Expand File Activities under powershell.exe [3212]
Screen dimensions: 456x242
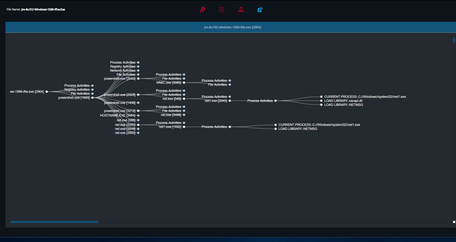(x=184, y=111)
